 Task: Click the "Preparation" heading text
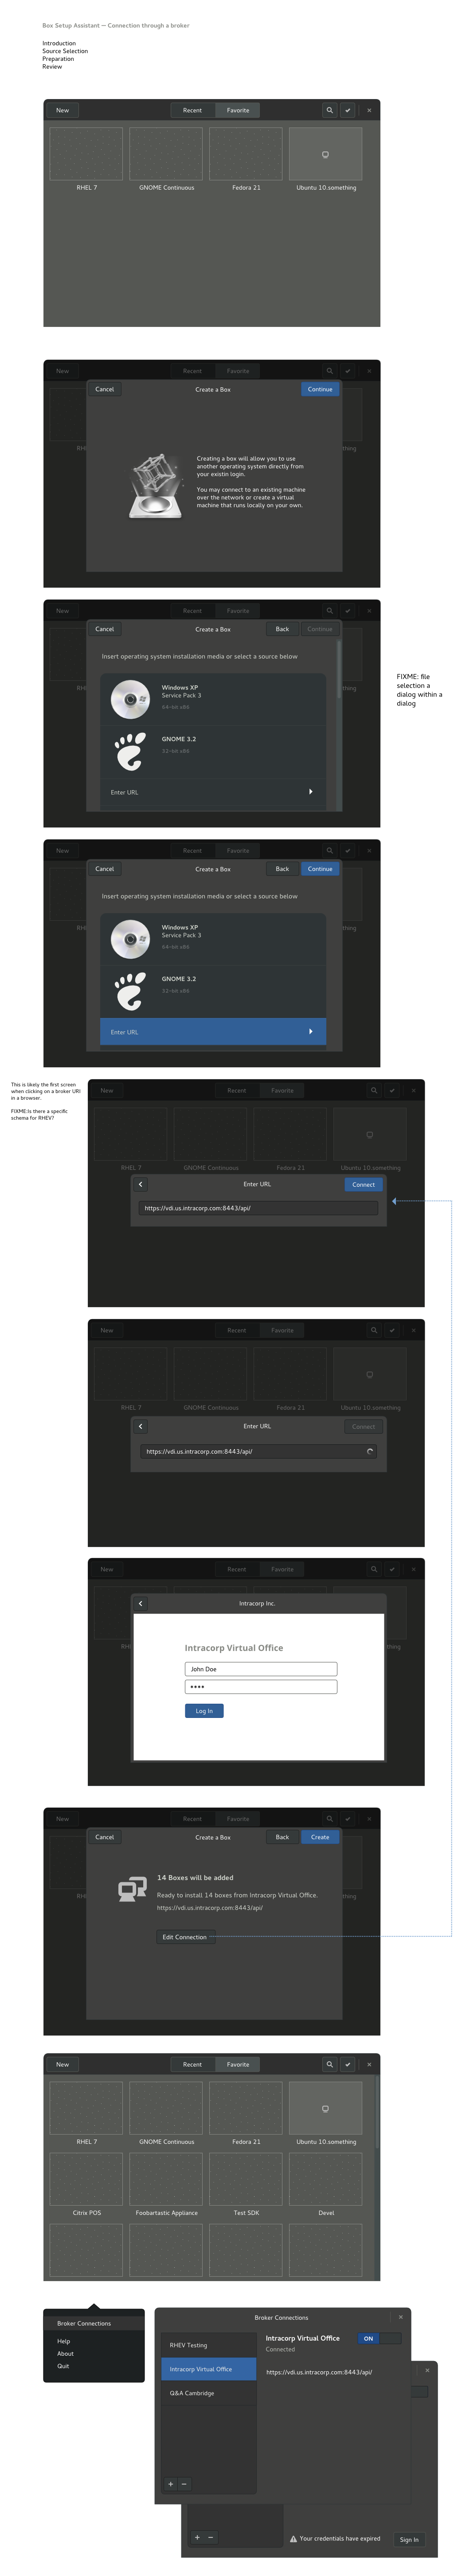point(58,59)
